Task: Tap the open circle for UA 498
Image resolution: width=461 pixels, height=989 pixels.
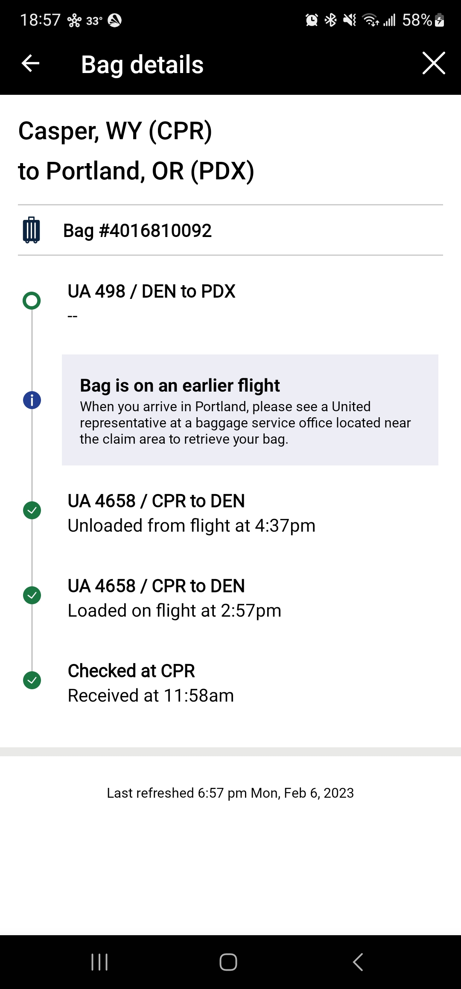Action: (32, 301)
